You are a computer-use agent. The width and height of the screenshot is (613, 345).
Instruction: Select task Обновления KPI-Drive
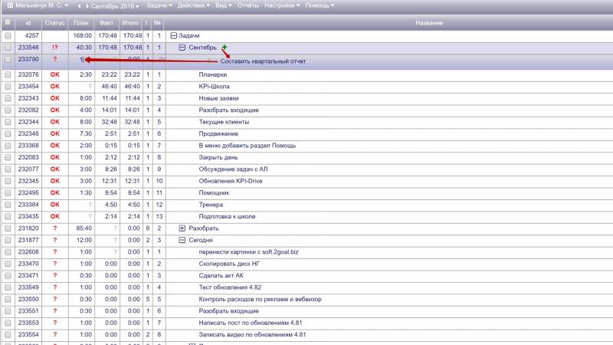(x=231, y=181)
